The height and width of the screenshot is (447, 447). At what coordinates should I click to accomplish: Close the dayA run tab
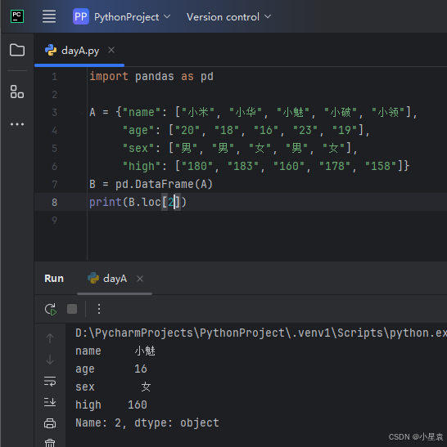tap(140, 279)
